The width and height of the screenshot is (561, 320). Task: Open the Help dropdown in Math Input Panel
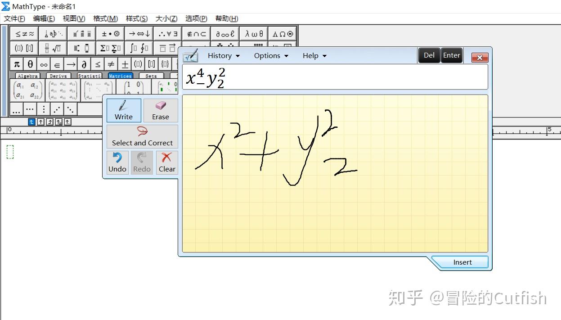[314, 56]
